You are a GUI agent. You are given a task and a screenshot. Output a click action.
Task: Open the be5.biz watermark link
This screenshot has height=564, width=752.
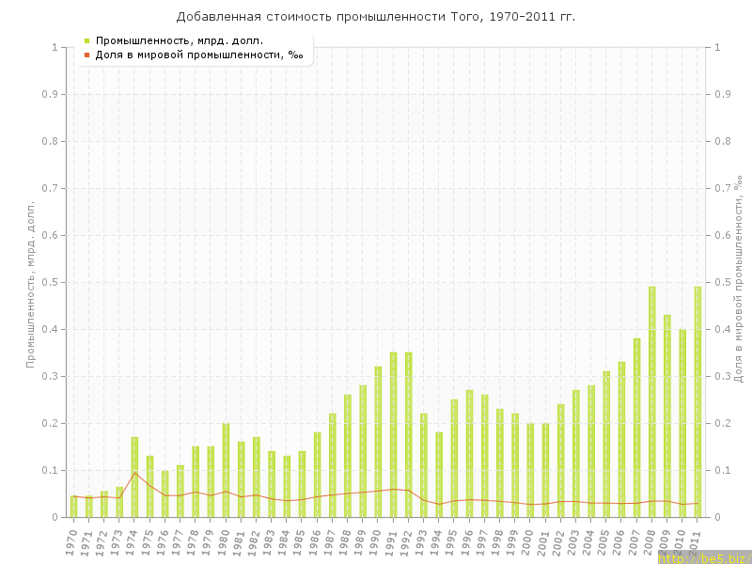click(x=704, y=557)
